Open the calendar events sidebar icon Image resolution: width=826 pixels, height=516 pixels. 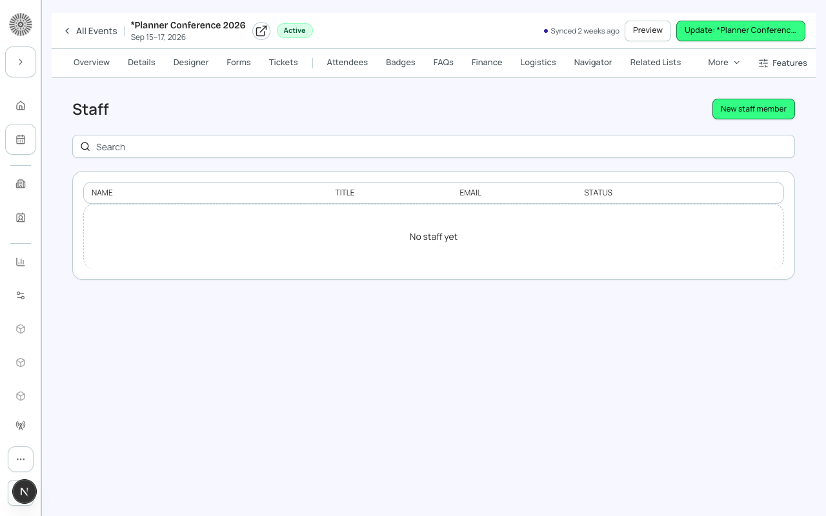tap(21, 139)
